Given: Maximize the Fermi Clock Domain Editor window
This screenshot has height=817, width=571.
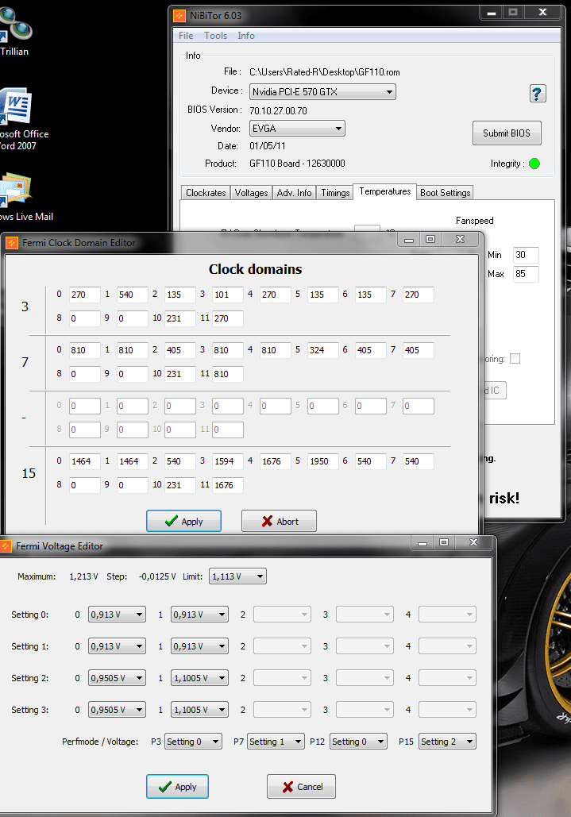Looking at the screenshot, I should [430, 239].
